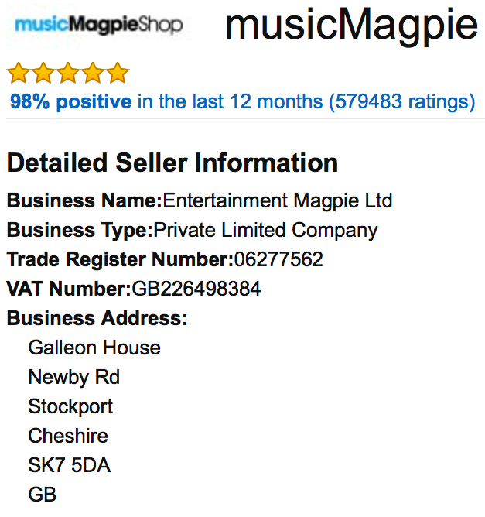This screenshot has width=485, height=517.
Task: Click the Cheshire address line
Action: tap(68, 436)
